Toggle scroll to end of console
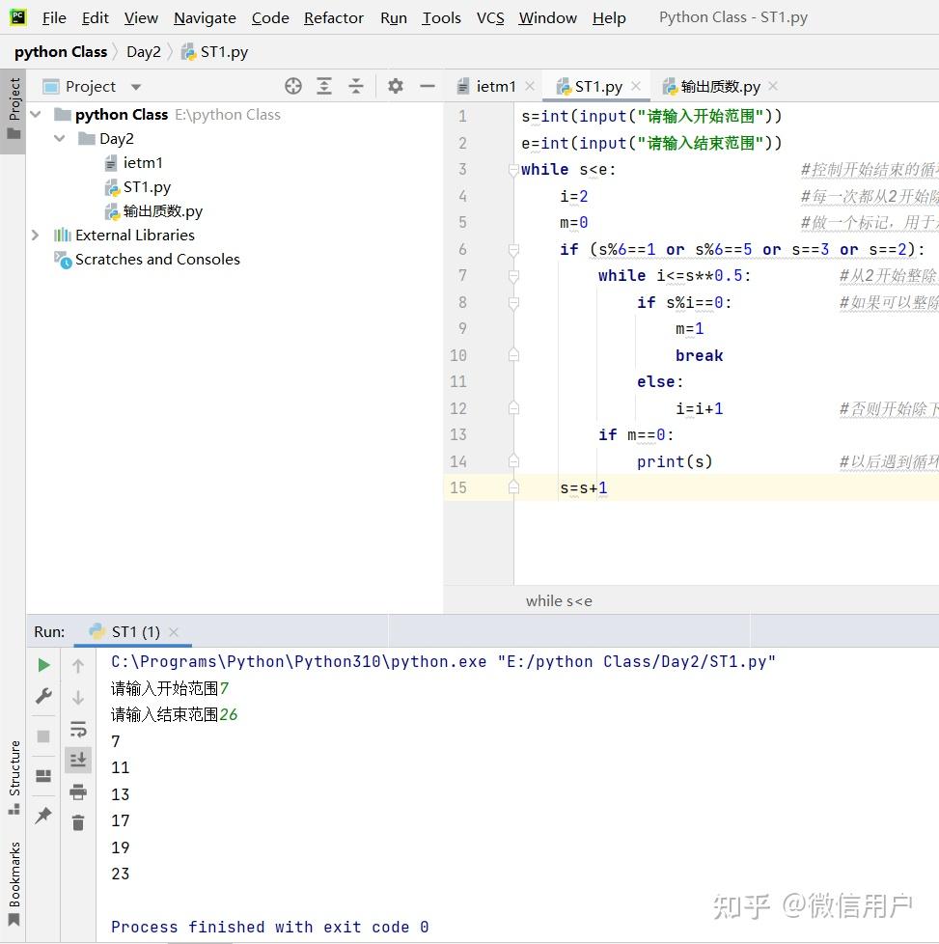The width and height of the screenshot is (939, 944). (x=78, y=760)
